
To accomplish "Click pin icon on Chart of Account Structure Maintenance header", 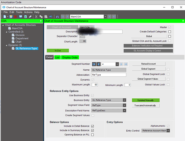I will click(183, 21).
